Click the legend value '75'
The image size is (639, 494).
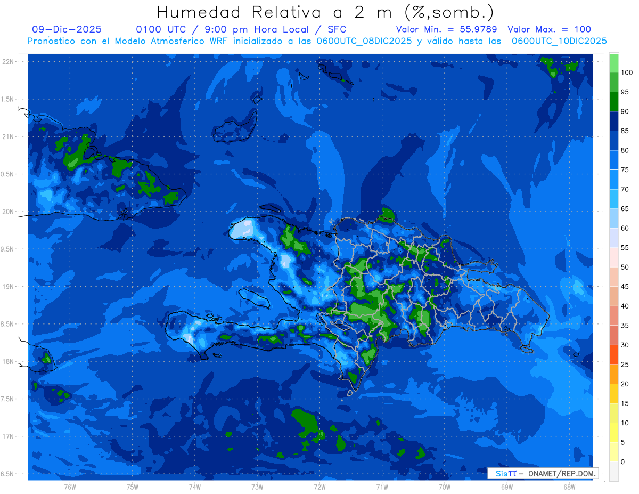coord(625,170)
